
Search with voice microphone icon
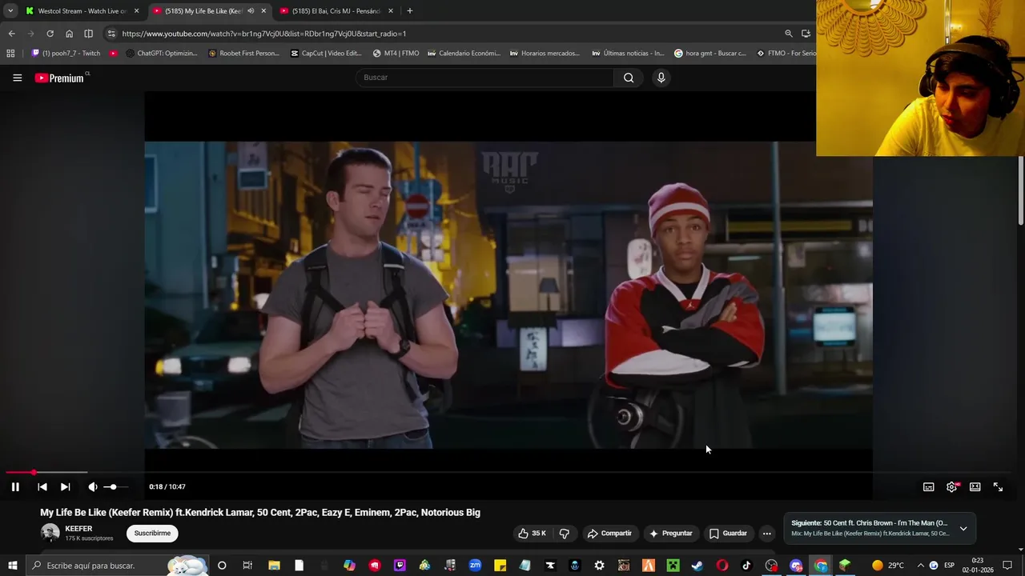point(661,78)
